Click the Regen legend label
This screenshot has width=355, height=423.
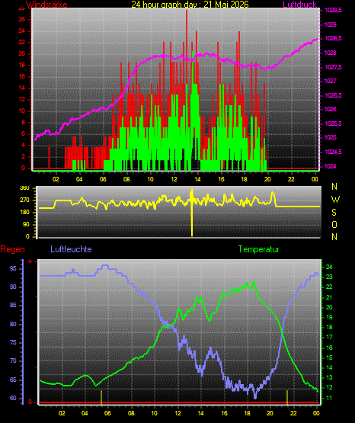coord(12,249)
